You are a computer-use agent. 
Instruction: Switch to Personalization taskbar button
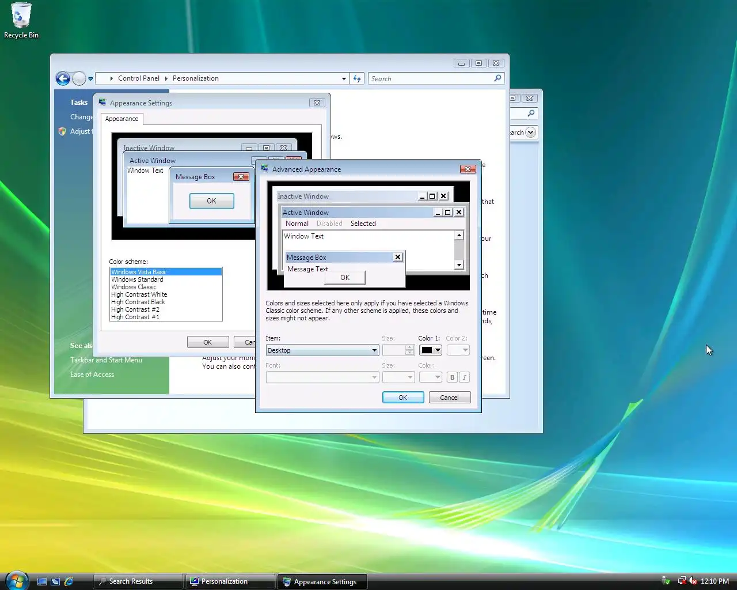(x=230, y=581)
